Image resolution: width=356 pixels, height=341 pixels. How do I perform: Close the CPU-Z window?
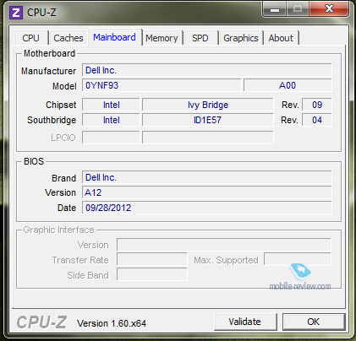(329, 9)
